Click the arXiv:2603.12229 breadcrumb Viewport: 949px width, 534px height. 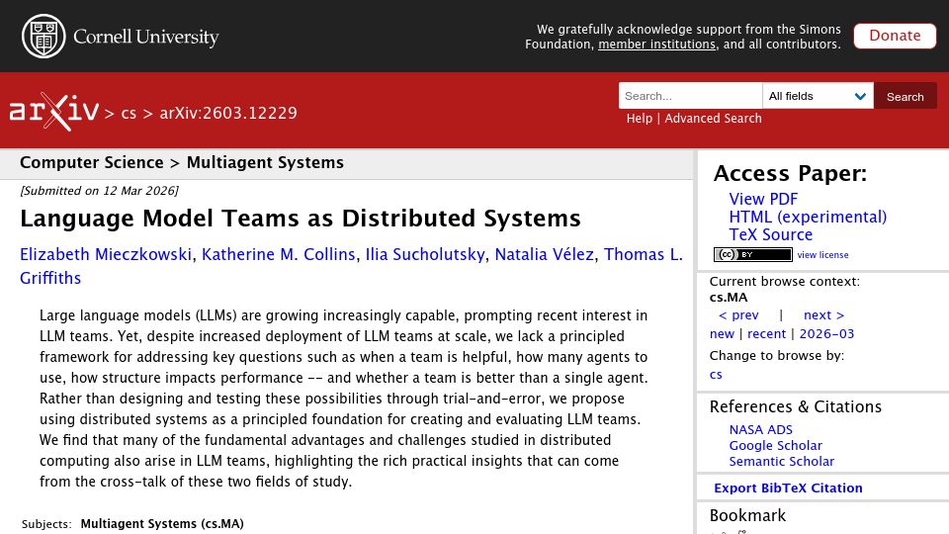tap(228, 113)
